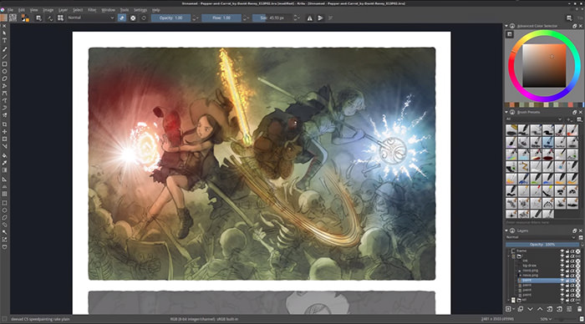Open the 50% zoom level dropdown
The width and height of the screenshot is (585, 324).
[546, 319]
